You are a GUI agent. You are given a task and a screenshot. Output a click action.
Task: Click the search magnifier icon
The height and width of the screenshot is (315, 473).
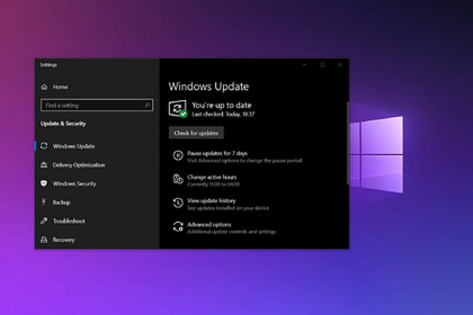point(147,105)
